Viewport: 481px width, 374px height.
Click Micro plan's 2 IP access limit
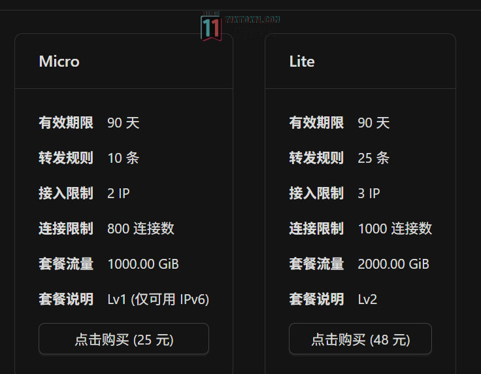pos(118,194)
